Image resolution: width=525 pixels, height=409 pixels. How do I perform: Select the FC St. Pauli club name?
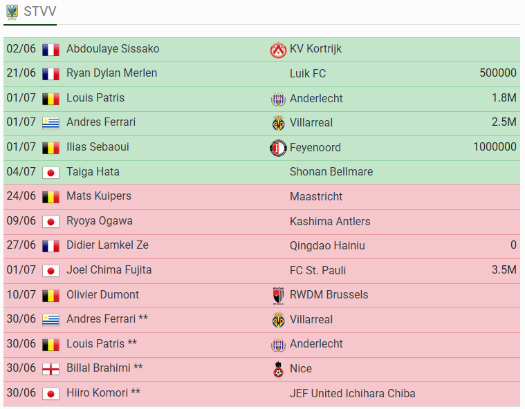coord(317,270)
